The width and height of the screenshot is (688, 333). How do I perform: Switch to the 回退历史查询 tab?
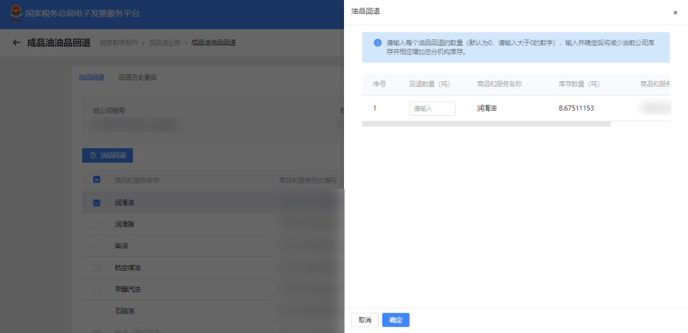(x=138, y=78)
